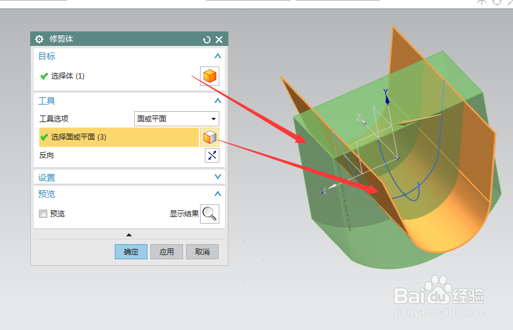Screen dimensions: 513x330
Task: Click the 显示结果 label text
Action: click(184, 214)
